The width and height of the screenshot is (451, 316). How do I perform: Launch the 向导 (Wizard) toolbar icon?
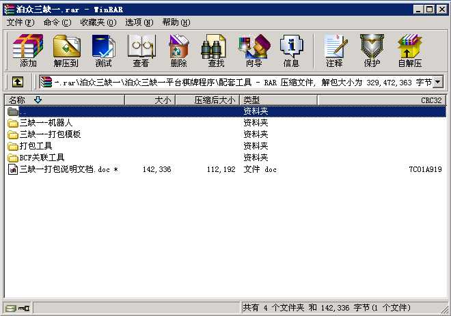pyautogui.click(x=254, y=51)
